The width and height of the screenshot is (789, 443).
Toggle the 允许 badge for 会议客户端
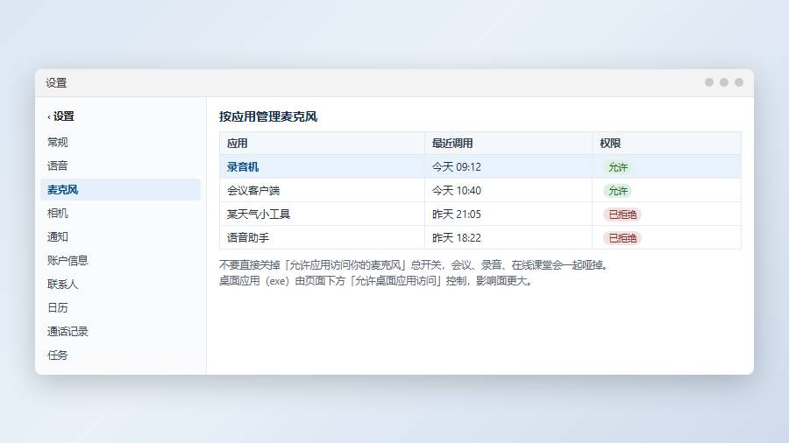617,191
